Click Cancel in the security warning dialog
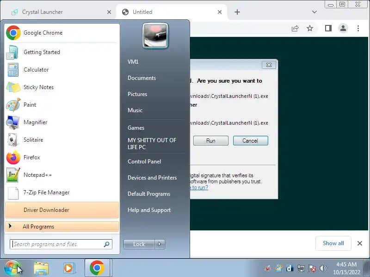The width and height of the screenshot is (370, 277). tap(250, 141)
